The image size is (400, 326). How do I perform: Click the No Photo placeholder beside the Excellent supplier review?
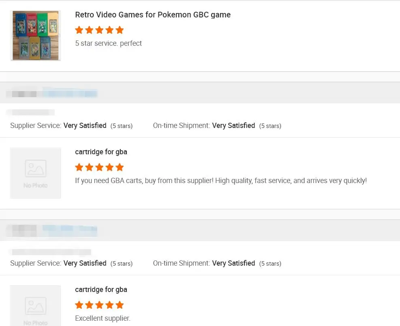(x=36, y=306)
